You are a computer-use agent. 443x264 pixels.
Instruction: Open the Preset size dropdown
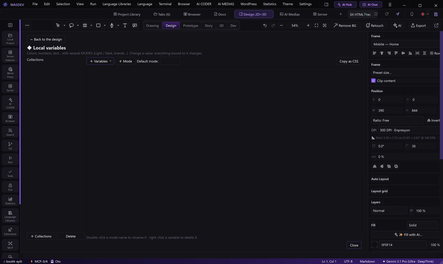[406, 73]
